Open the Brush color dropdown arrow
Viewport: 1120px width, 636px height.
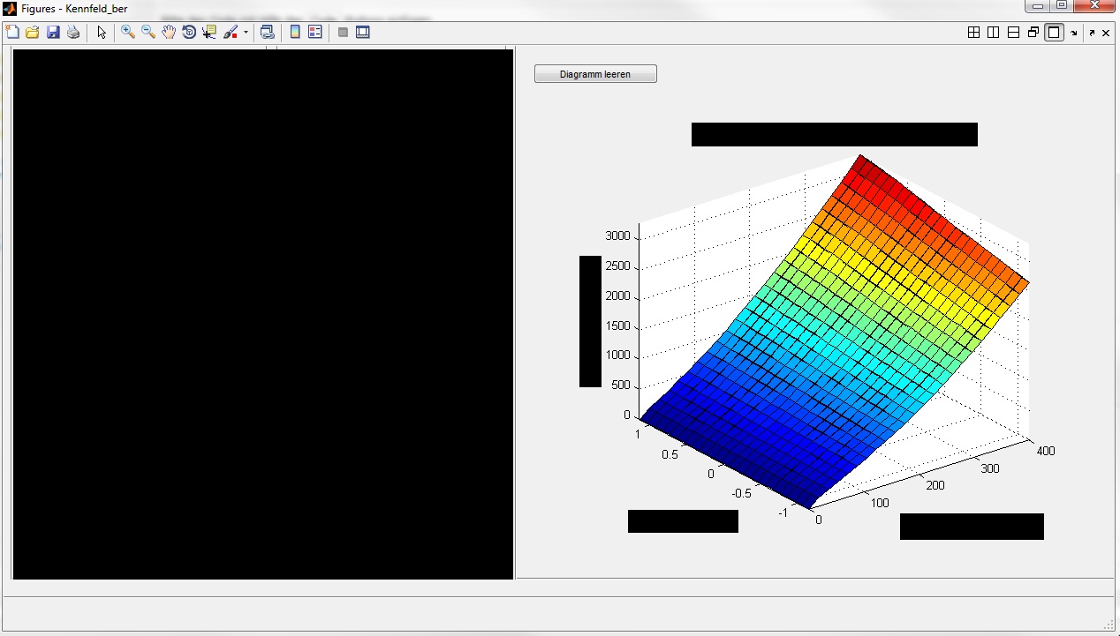point(246,33)
